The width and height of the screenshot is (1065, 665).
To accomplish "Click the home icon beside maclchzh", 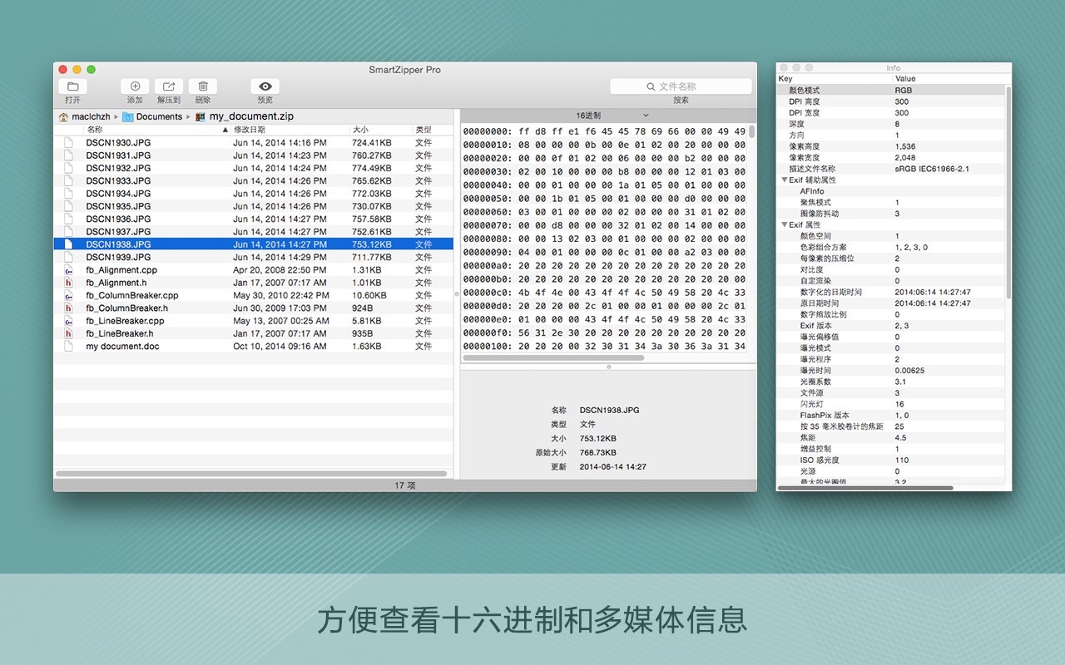I will pos(62,116).
